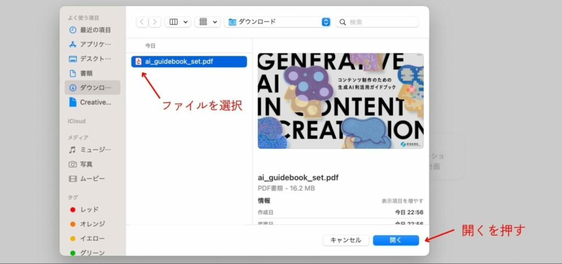
Task: Open the ダウンロード location popup
Action: pos(278,22)
